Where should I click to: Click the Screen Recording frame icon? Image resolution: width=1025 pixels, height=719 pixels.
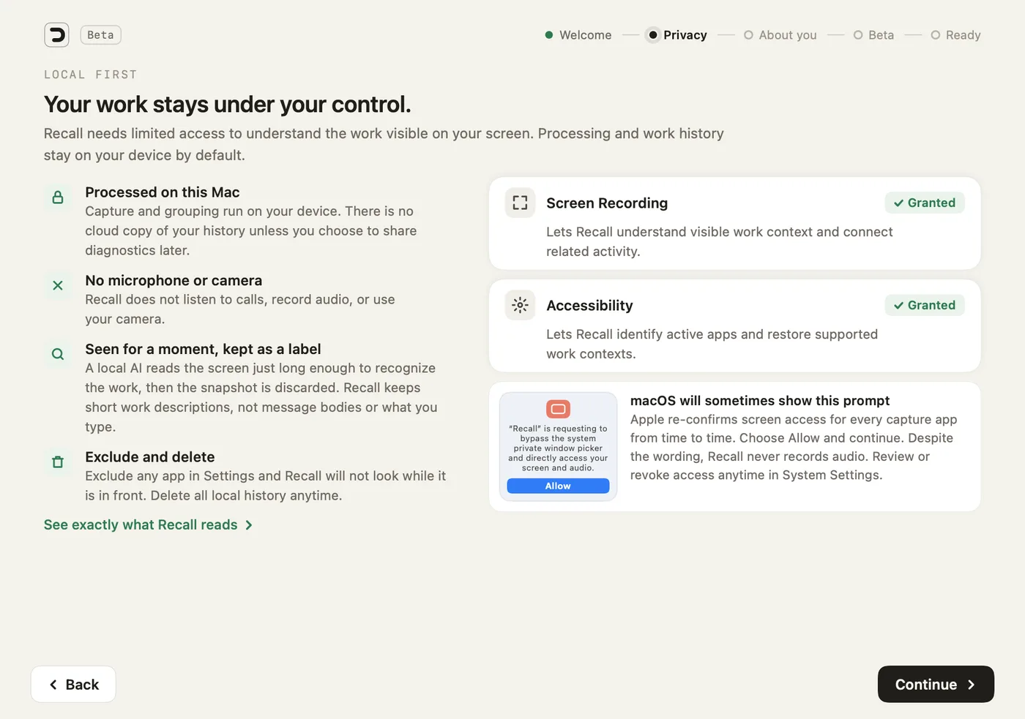click(520, 203)
